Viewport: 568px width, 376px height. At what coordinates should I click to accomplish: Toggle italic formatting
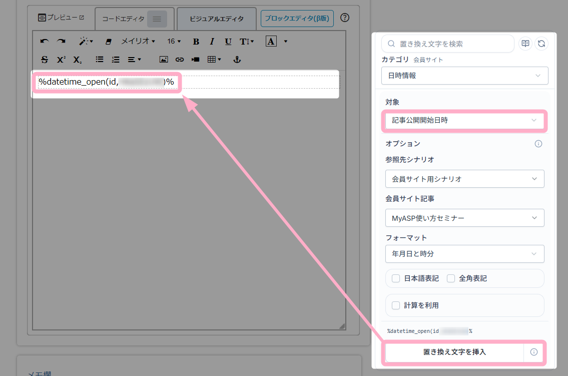(212, 42)
